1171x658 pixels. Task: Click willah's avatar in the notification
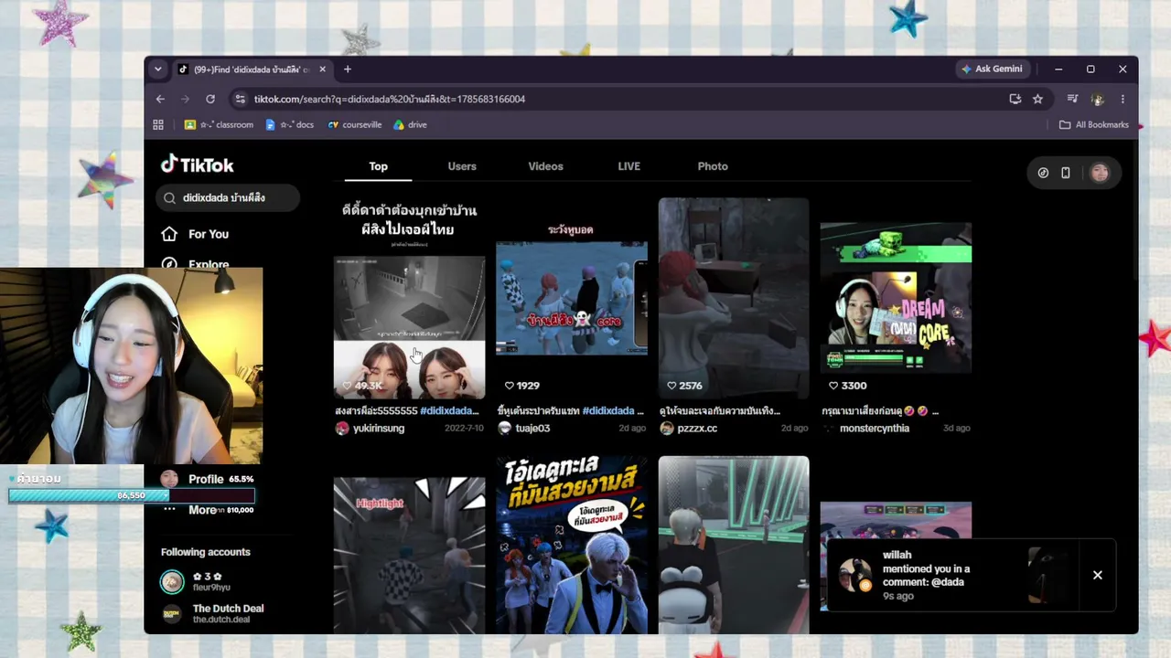[x=856, y=575]
